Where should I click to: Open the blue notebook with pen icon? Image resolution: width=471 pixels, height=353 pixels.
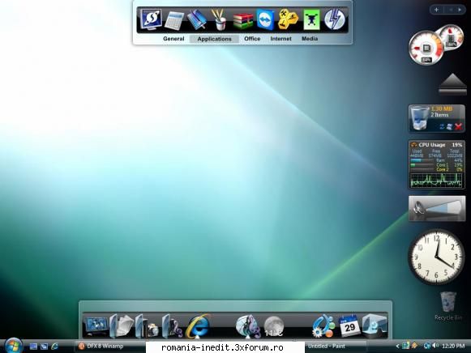tap(197, 19)
